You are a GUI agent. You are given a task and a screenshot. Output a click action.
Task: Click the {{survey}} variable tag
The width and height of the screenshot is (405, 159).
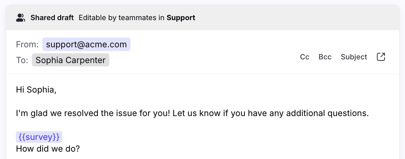pyautogui.click(x=39, y=137)
